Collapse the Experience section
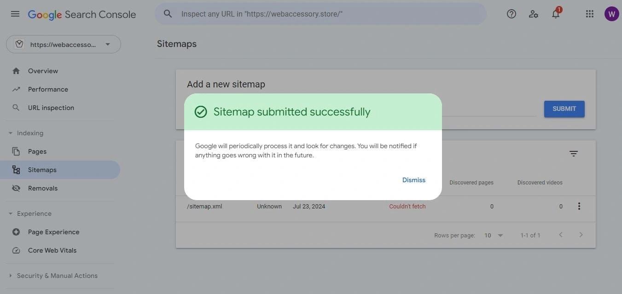Screen dimensions: 622x294 point(11,213)
